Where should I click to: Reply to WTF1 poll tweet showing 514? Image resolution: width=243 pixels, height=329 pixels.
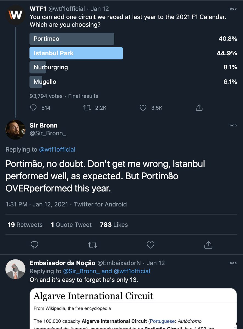(33, 108)
